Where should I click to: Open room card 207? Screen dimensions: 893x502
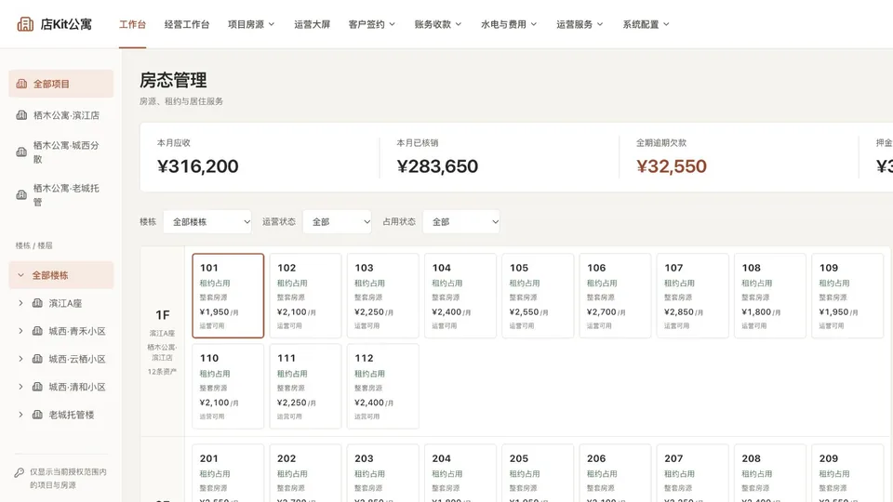click(x=692, y=473)
